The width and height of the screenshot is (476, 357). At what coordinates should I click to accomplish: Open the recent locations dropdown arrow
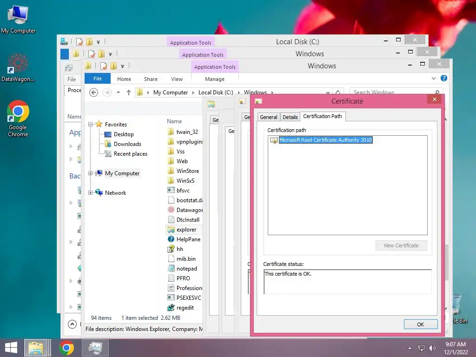click(118, 93)
